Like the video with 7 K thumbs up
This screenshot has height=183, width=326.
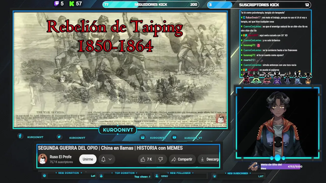tap(146, 159)
